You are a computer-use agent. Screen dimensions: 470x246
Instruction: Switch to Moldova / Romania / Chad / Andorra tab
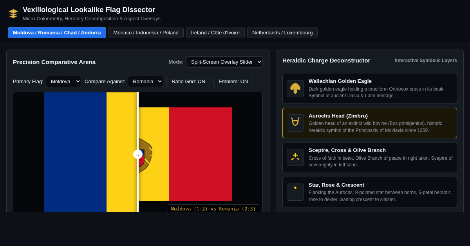coord(57,32)
